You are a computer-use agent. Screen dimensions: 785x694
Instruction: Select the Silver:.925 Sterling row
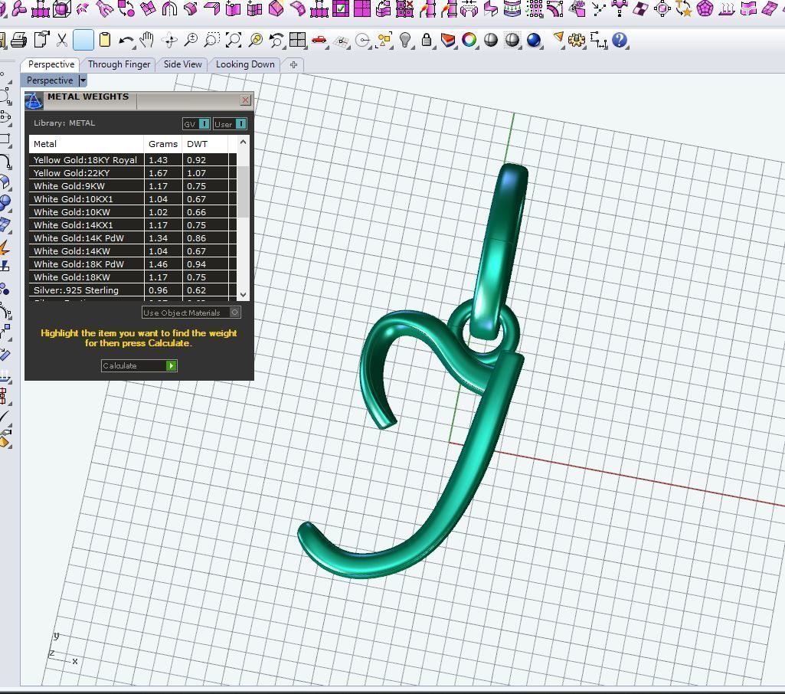click(132, 290)
